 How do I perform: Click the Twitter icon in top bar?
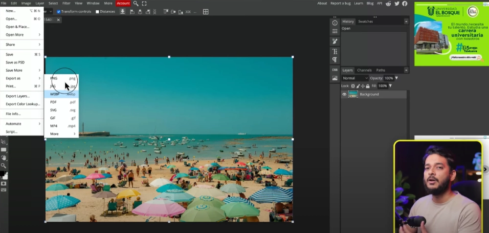click(x=397, y=3)
